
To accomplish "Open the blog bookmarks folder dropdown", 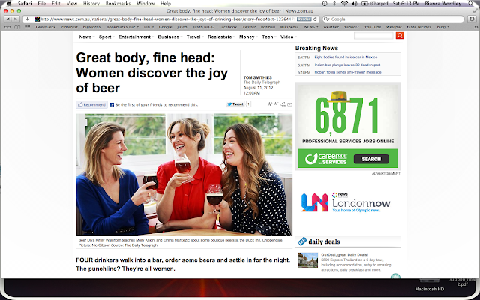I will [443, 27].
